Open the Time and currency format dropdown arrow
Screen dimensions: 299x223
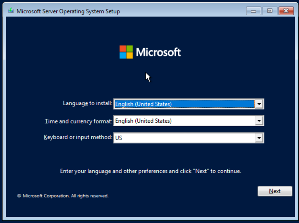[259, 121]
